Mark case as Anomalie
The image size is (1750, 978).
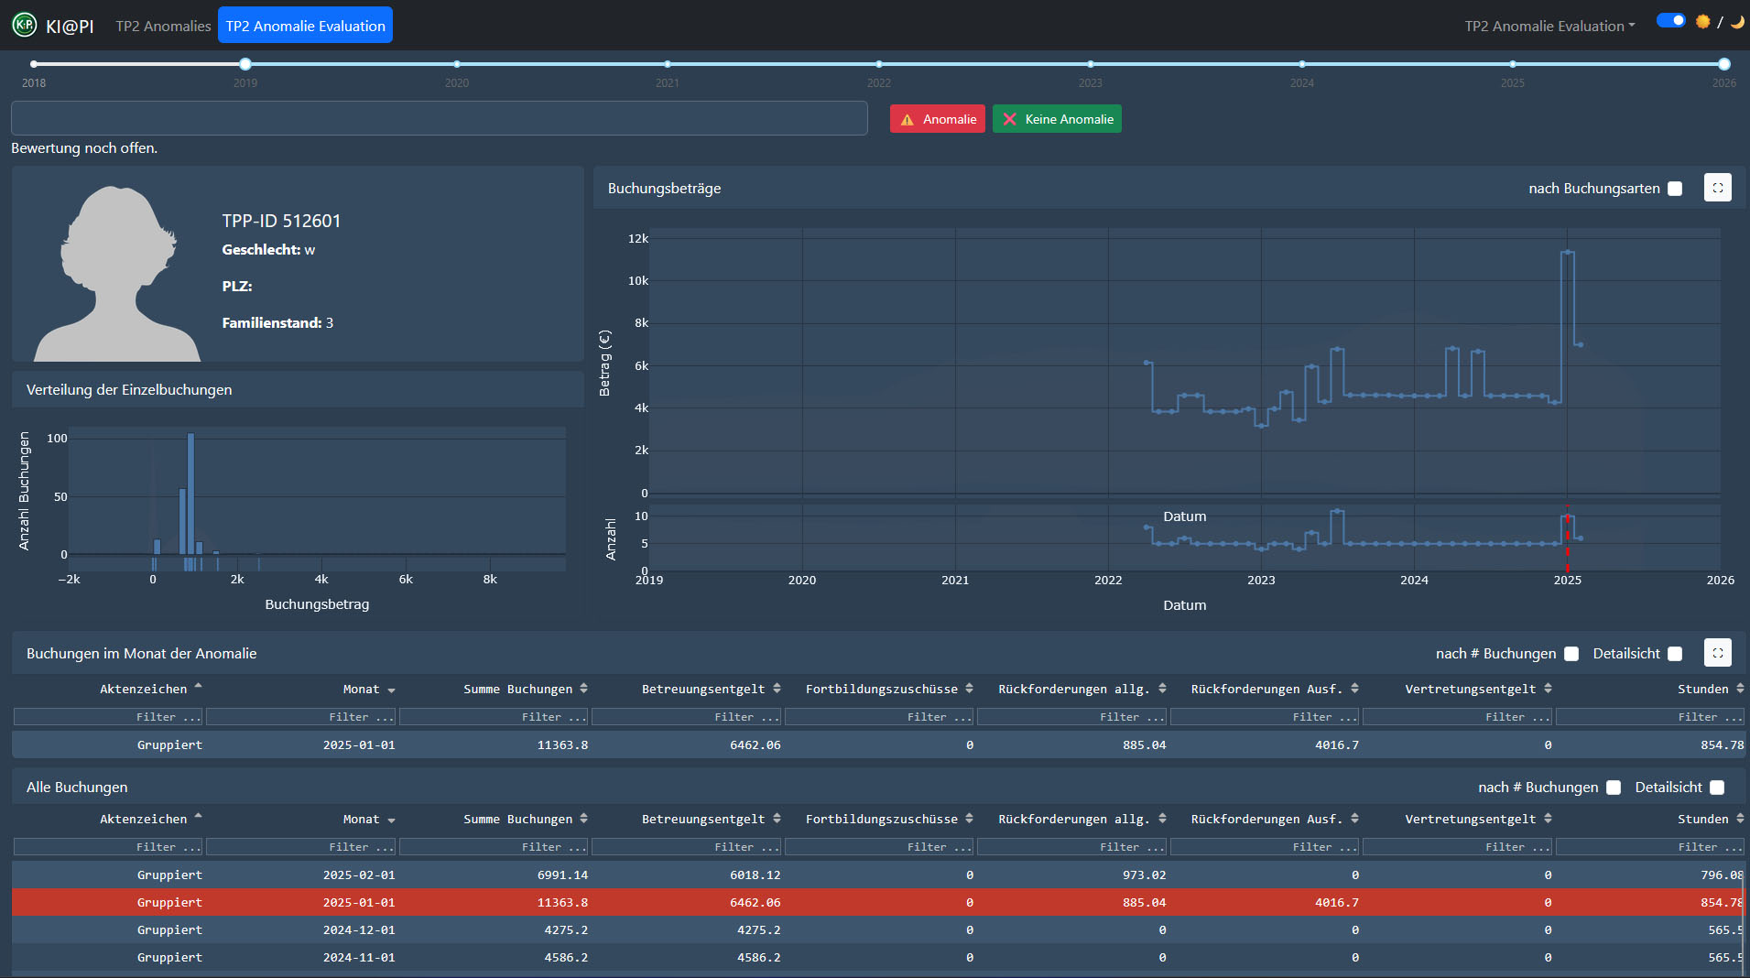tap(937, 119)
